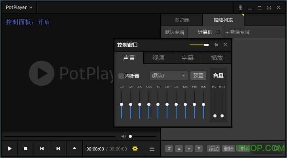Click the current time 00:00:00 display

click(95, 149)
